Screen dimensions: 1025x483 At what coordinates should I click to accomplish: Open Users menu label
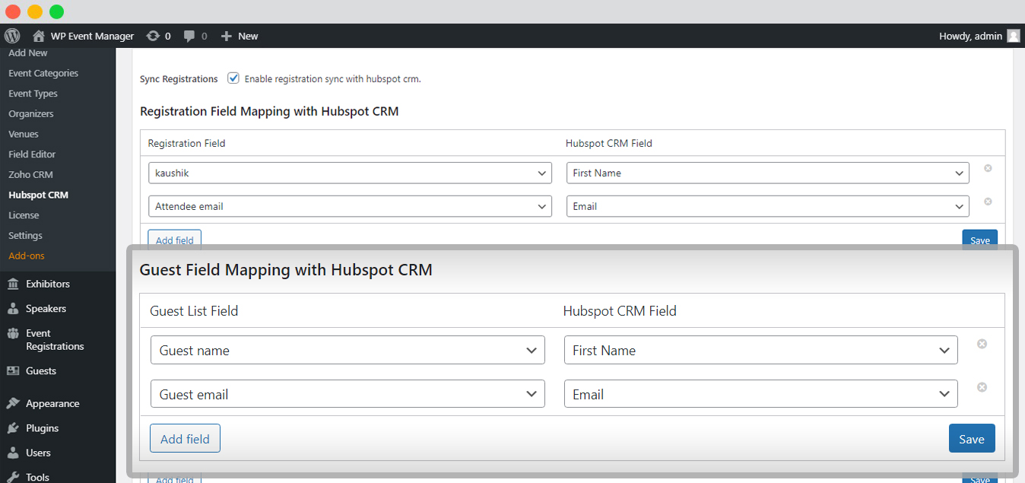click(38, 453)
